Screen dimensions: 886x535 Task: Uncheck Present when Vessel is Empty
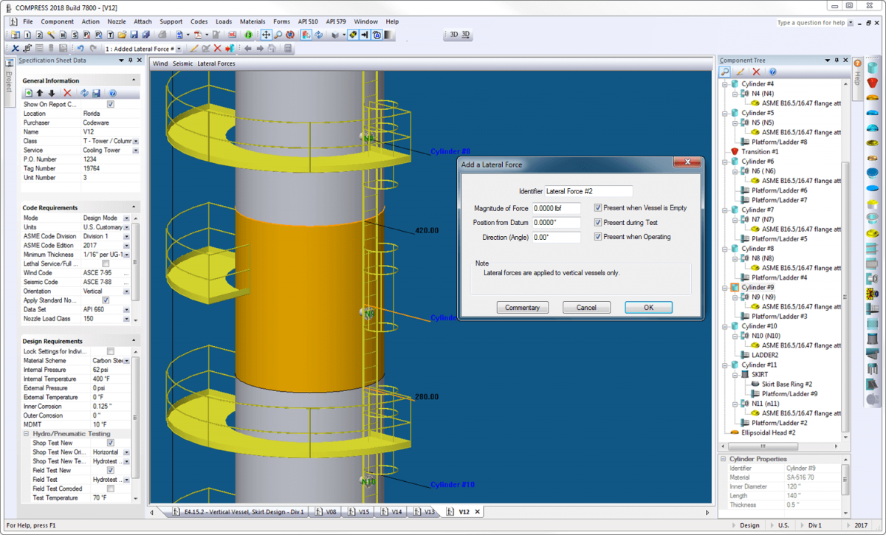(x=598, y=207)
